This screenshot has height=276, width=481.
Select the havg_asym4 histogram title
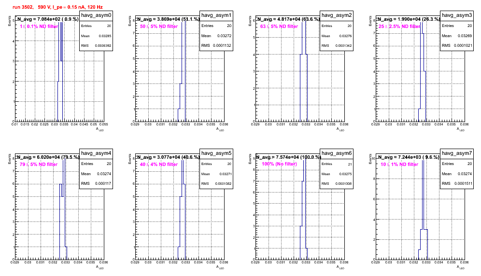[96, 153]
